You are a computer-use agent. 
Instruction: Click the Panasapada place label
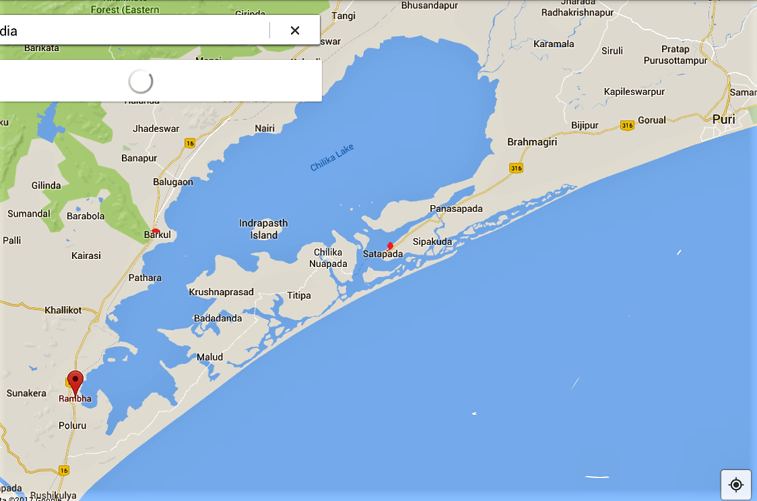[x=456, y=208]
